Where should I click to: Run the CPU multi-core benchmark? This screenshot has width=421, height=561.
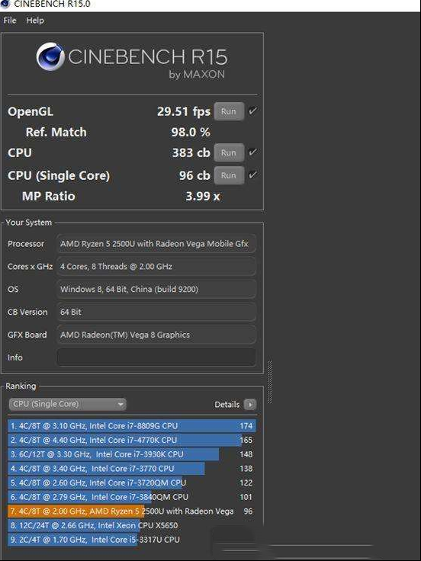pos(229,152)
